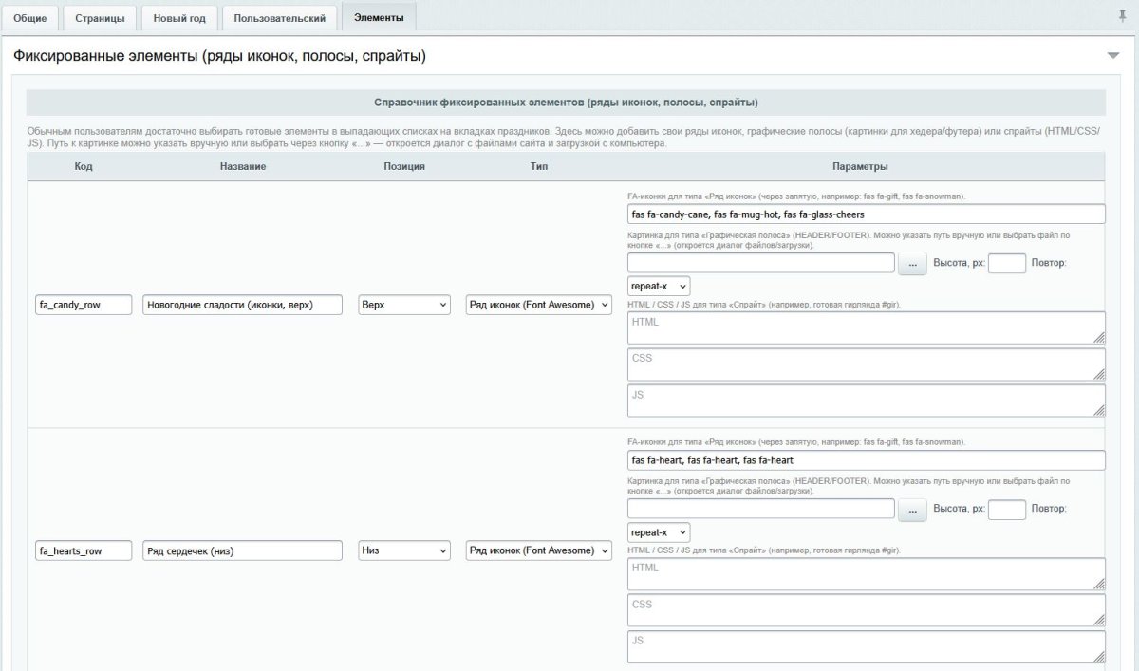Open the Страницы tab
This screenshot has width=1139, height=671.
tap(100, 18)
